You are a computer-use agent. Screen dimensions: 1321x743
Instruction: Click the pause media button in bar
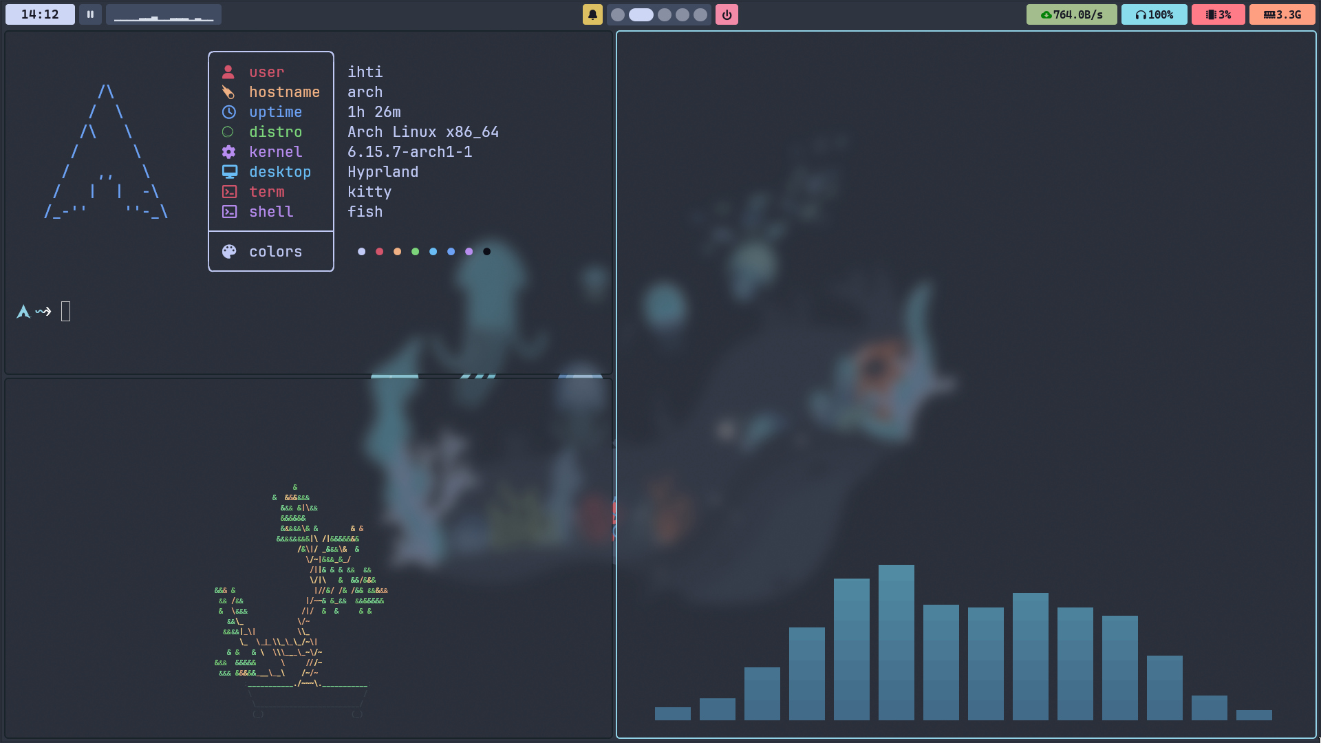[90, 14]
